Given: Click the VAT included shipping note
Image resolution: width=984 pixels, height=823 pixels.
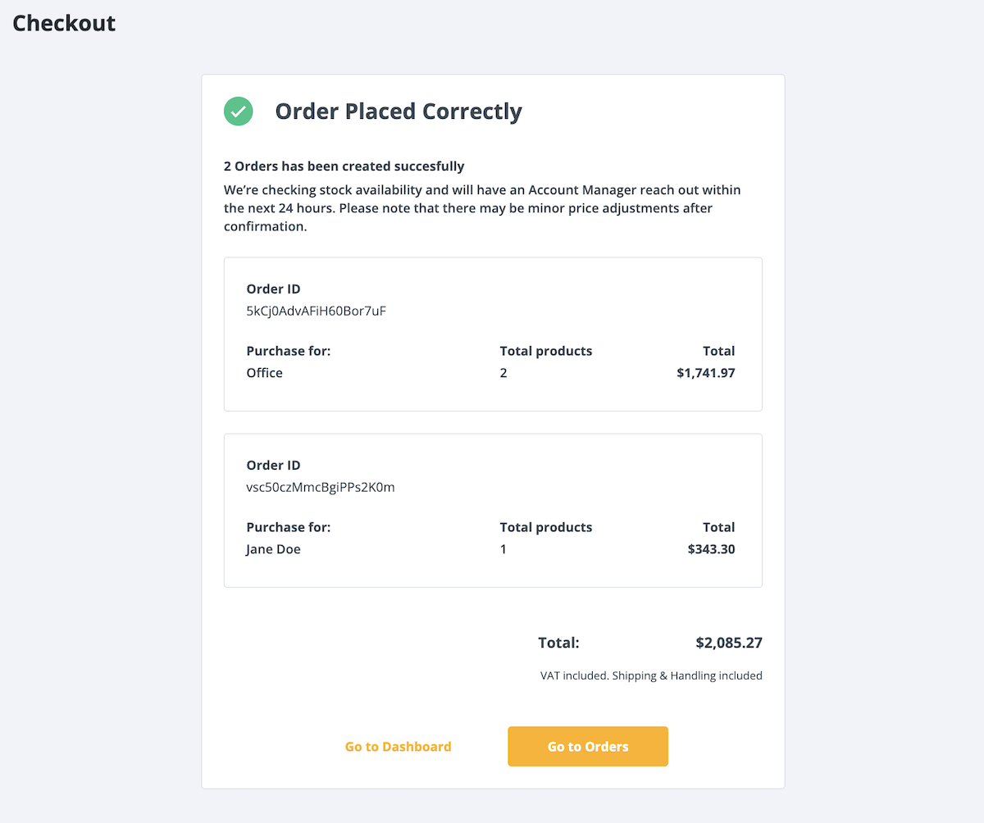Looking at the screenshot, I should [x=651, y=676].
